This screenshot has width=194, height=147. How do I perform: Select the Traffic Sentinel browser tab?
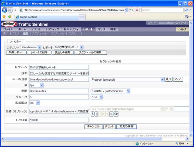point(47,17)
